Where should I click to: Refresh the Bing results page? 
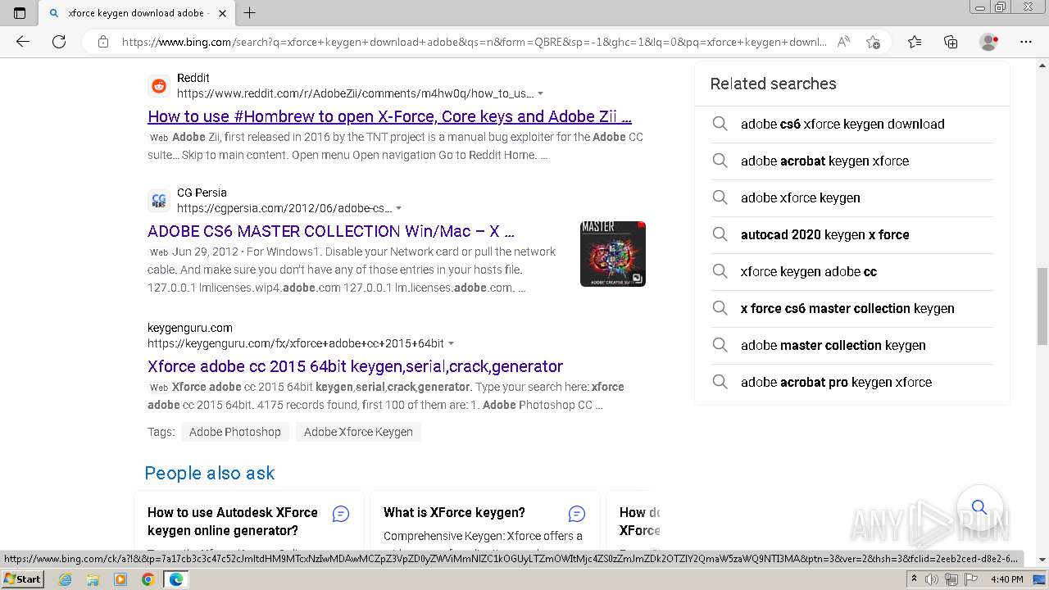coord(59,42)
